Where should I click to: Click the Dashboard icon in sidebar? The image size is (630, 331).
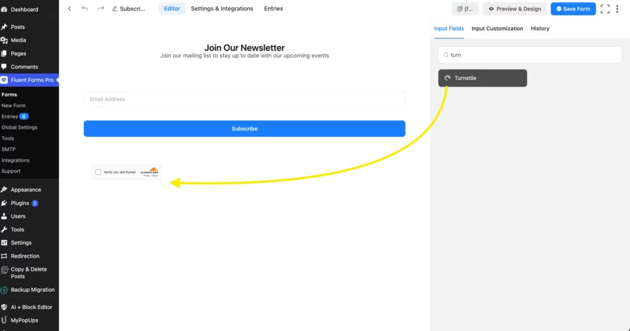pyautogui.click(x=4, y=9)
